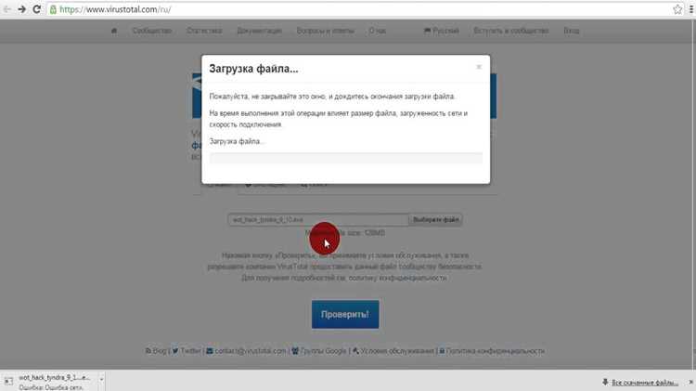Screen dimensions: 696x391
Task: Click the selected file name field
Action: [x=317, y=219]
